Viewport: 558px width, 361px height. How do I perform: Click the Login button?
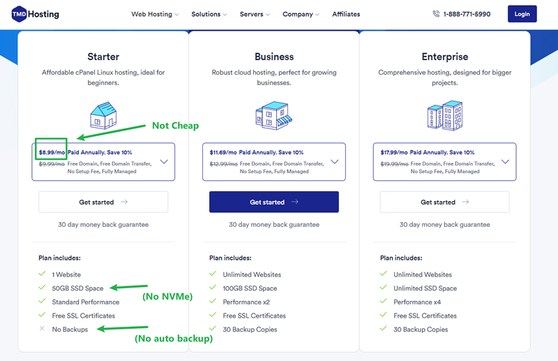(x=522, y=14)
